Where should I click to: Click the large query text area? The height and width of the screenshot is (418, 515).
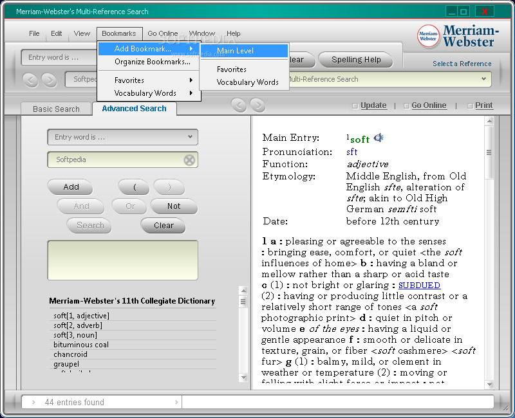click(x=123, y=260)
